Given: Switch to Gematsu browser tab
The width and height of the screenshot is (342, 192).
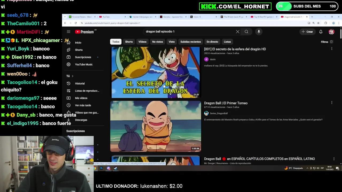Looking at the screenshot, I should [x=173, y=17].
